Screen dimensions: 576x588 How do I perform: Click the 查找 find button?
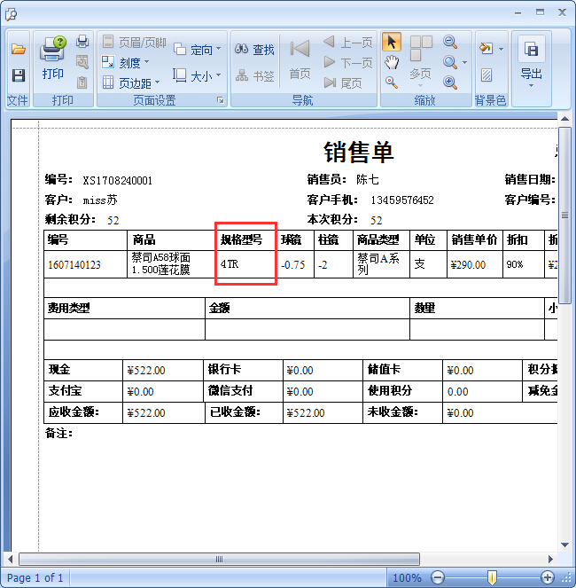pos(255,50)
